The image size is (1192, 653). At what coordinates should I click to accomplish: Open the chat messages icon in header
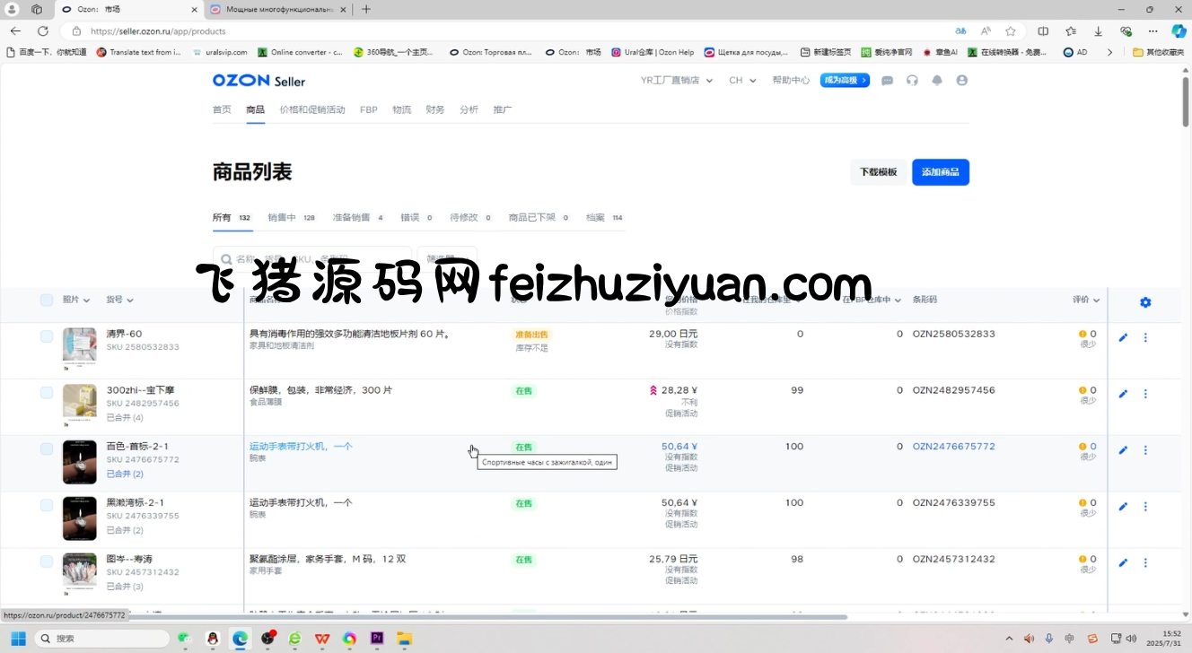887,81
